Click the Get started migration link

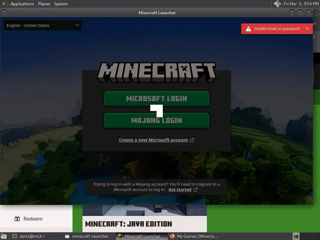[x=180, y=190]
